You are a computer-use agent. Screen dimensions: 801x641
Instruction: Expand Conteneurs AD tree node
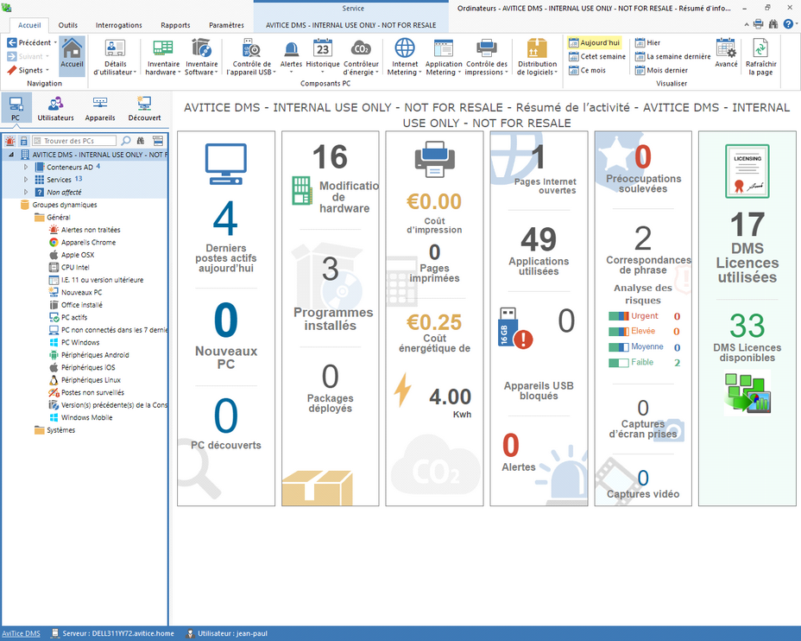pyautogui.click(x=26, y=167)
